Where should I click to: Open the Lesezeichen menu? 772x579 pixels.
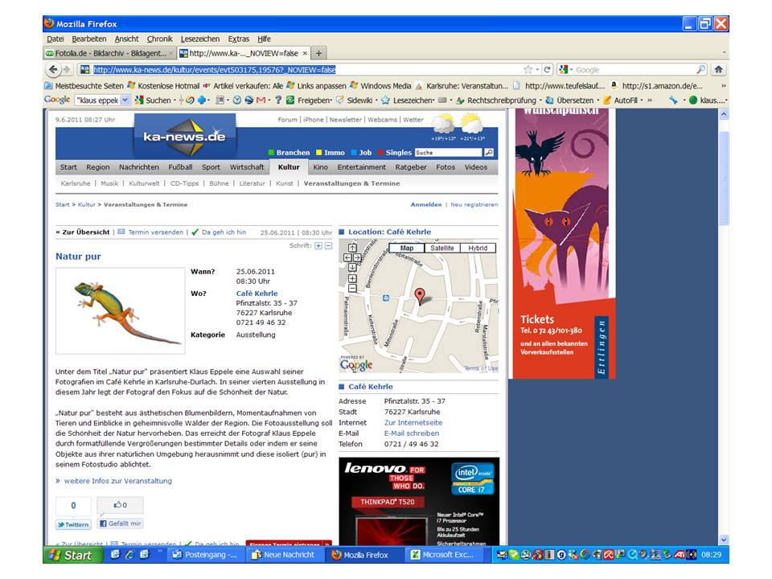click(x=199, y=39)
